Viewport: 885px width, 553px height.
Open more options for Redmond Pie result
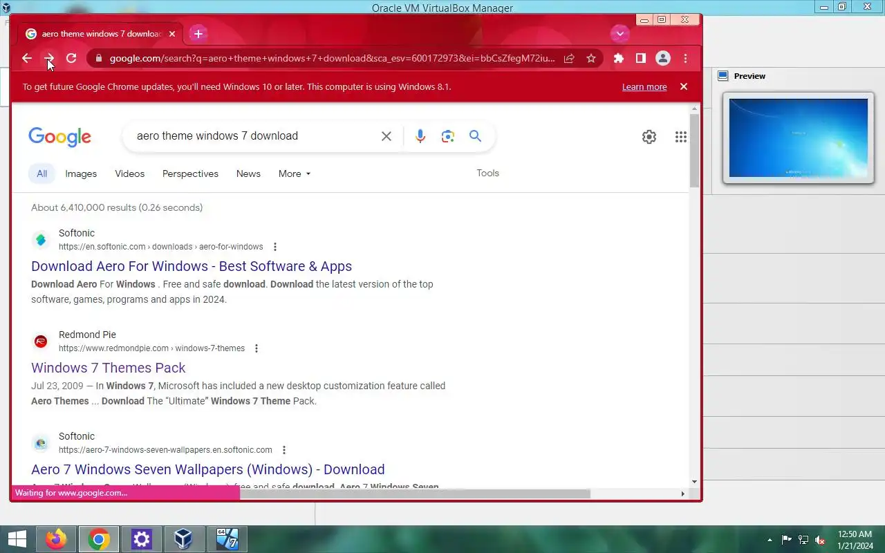coord(257,348)
